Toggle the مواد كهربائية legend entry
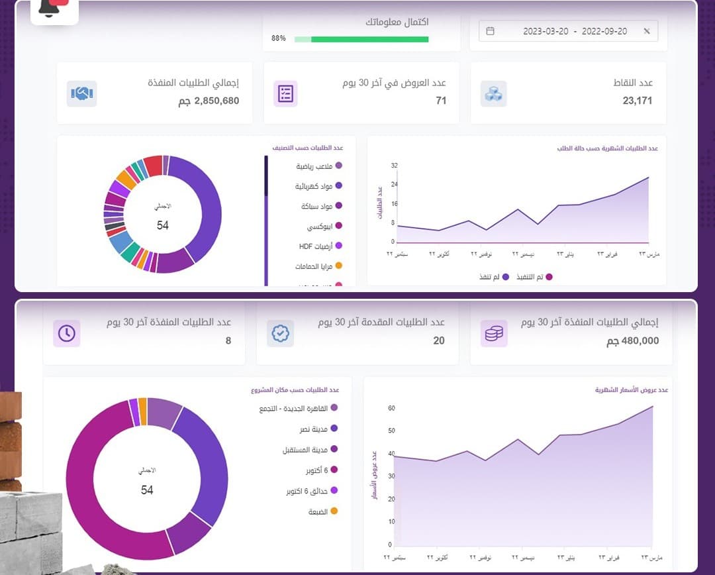This screenshot has height=575, width=715. [318, 186]
